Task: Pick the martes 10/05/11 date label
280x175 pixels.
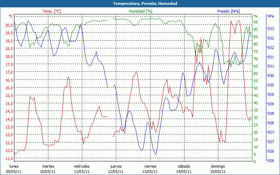Action: [x=48, y=169]
